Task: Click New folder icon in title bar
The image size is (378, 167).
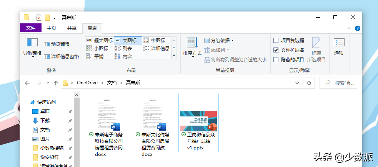Action: [48, 18]
